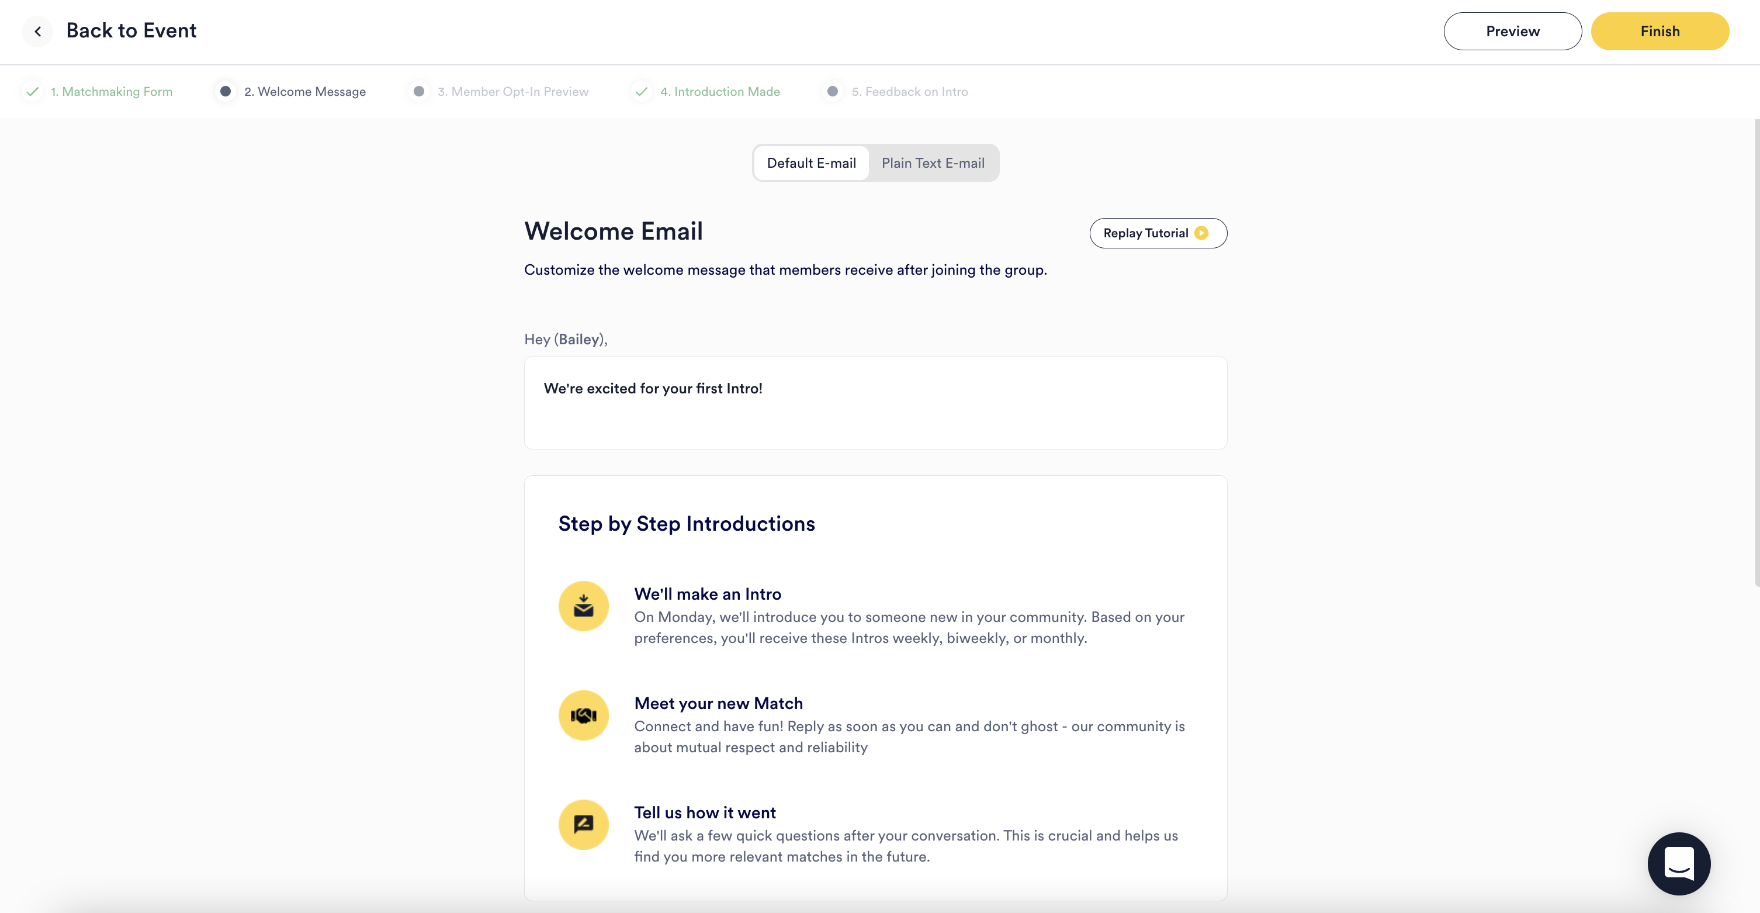This screenshot has height=913, width=1760.
Task: Click the green checkmark for Introduction Made step
Action: click(641, 92)
